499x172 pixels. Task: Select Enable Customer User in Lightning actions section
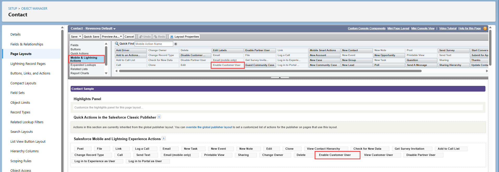[x=337, y=155]
